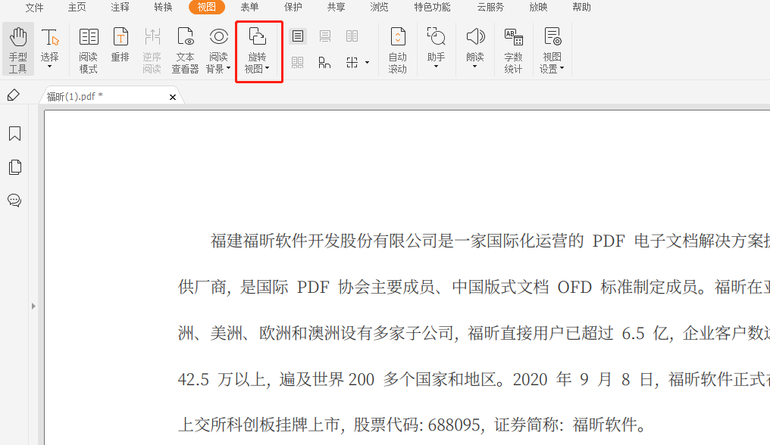Show the Page Thumbnails panel
The height and width of the screenshot is (445, 770).
click(x=14, y=167)
